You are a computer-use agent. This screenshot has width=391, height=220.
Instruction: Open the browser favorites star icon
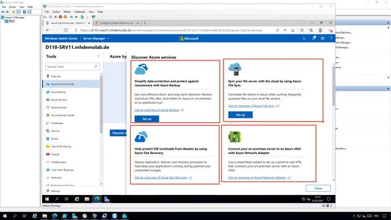click(x=302, y=30)
